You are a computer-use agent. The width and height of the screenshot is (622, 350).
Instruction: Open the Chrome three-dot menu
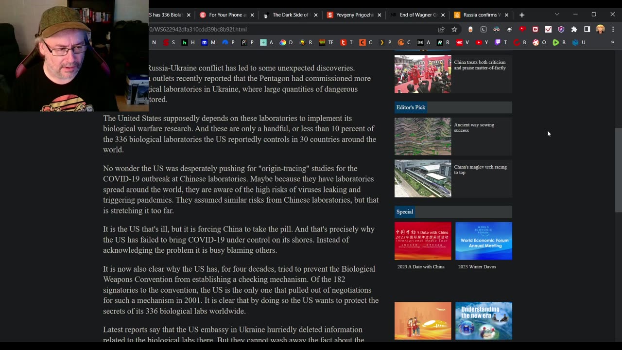(x=613, y=29)
